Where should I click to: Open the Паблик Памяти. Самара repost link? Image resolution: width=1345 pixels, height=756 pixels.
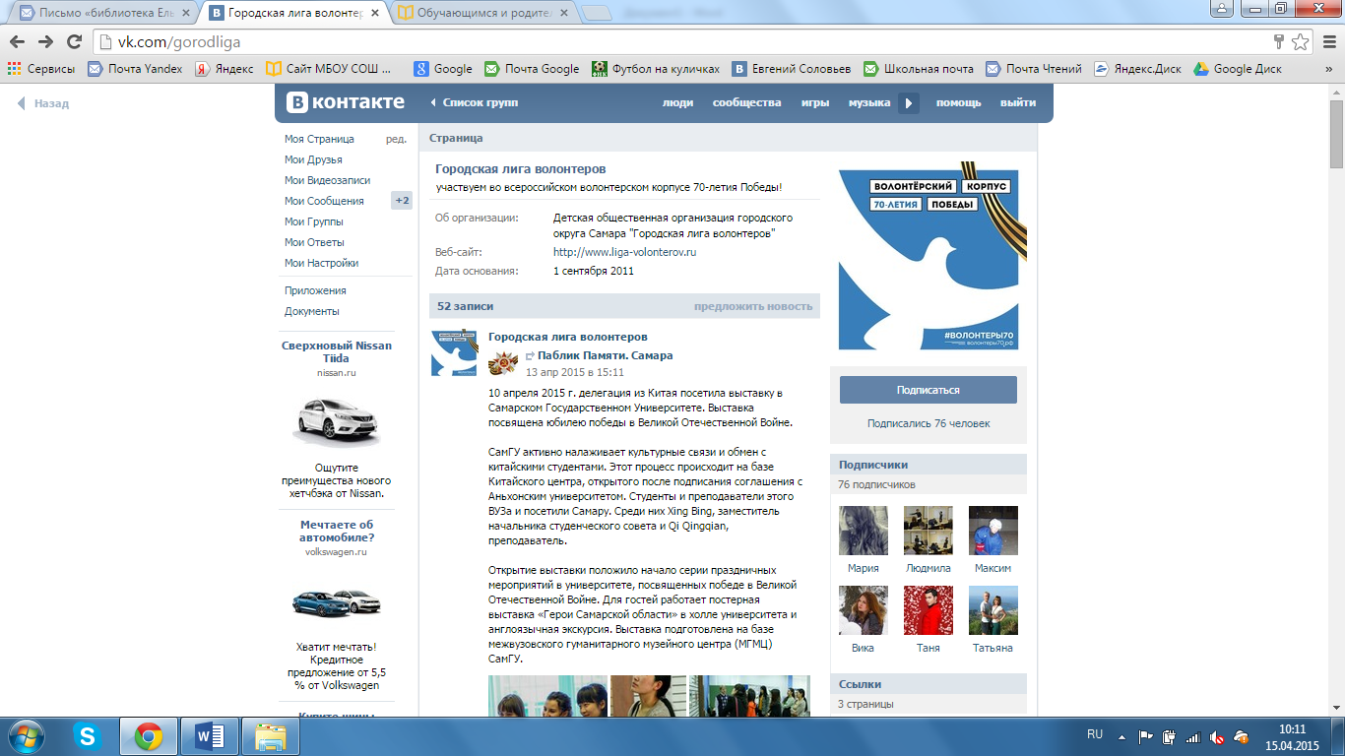click(x=605, y=355)
